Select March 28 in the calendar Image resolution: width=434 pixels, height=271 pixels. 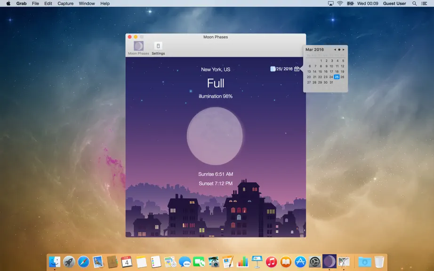tap(314, 82)
